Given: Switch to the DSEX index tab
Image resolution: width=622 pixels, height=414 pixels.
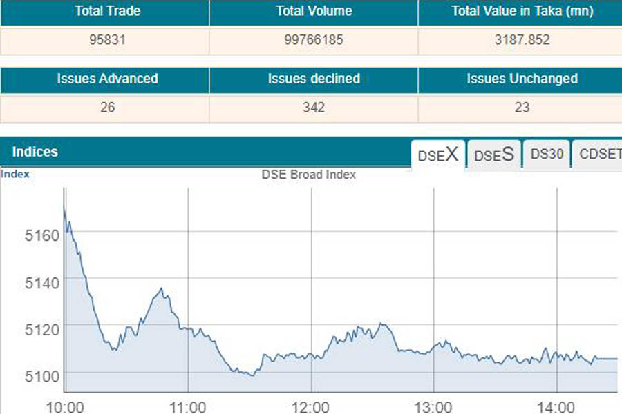Looking at the screenshot, I should tap(438, 155).
